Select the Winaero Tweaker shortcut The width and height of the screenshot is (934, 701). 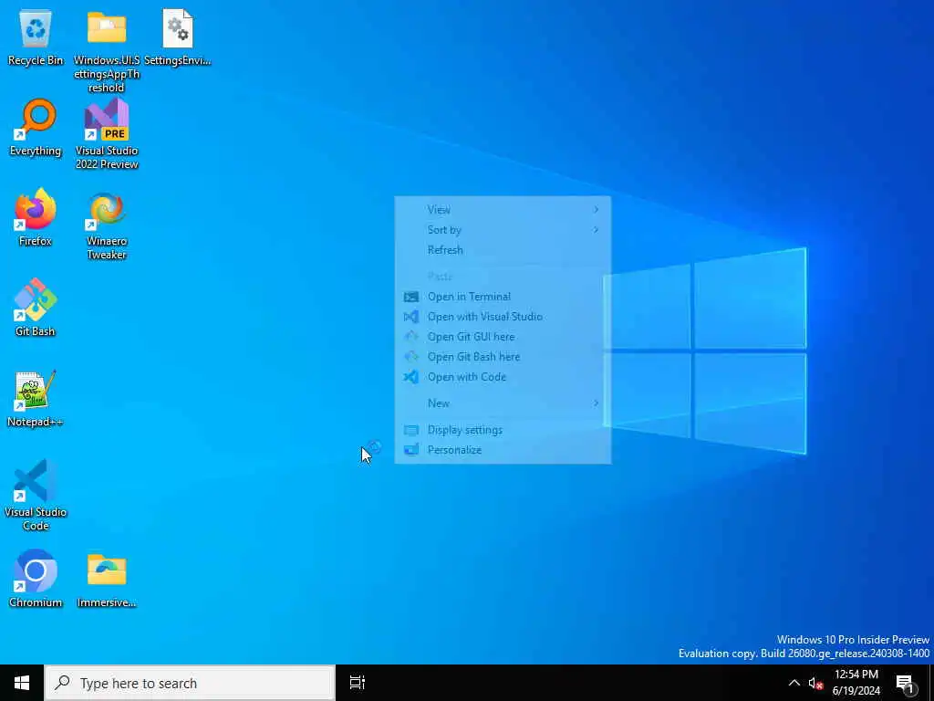pos(107,225)
